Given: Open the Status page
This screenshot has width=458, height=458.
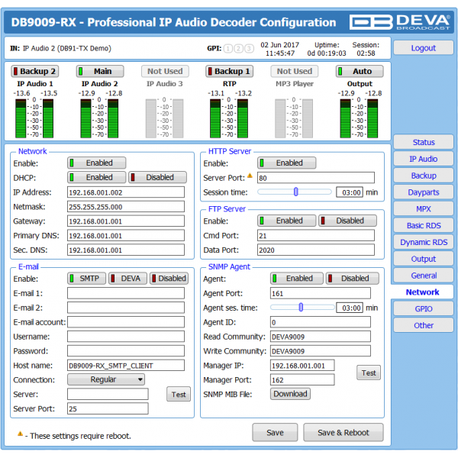Looking at the screenshot, I should (x=424, y=142).
